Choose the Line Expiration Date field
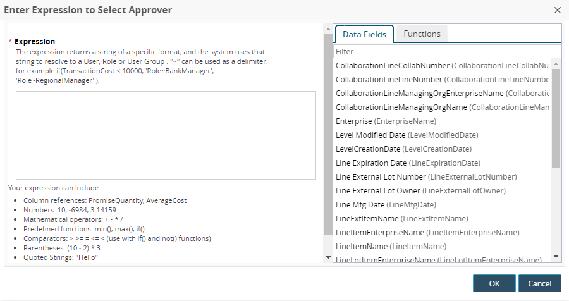 (408, 163)
